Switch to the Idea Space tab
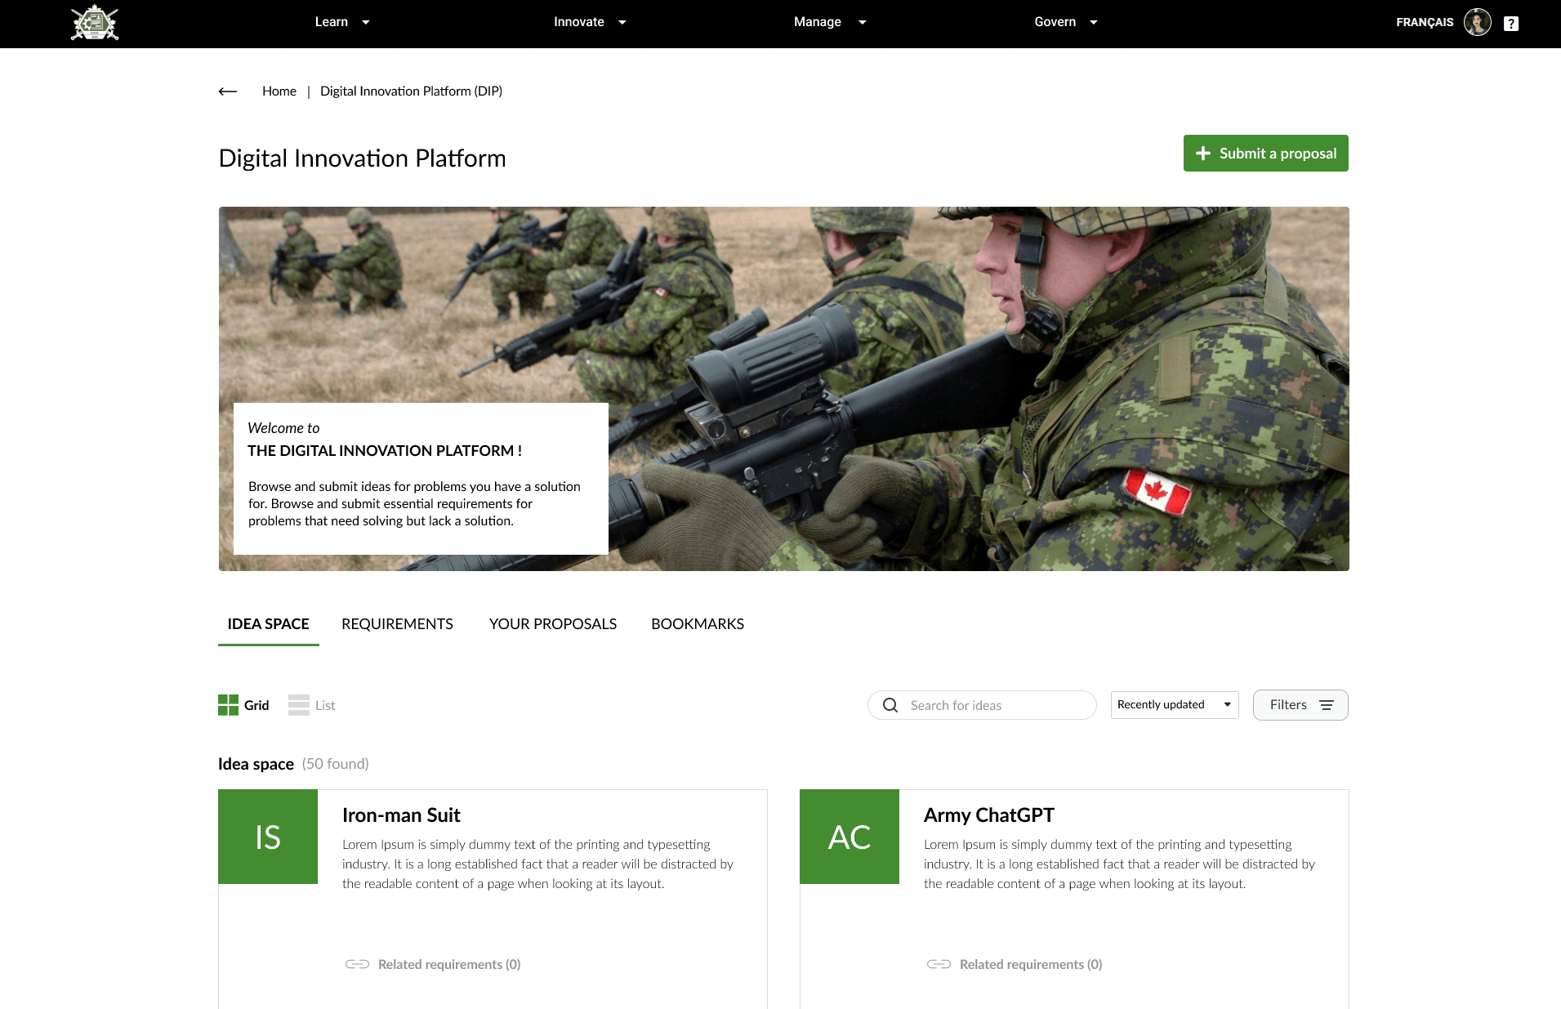Image resolution: width=1561 pixels, height=1009 pixels. point(268,624)
